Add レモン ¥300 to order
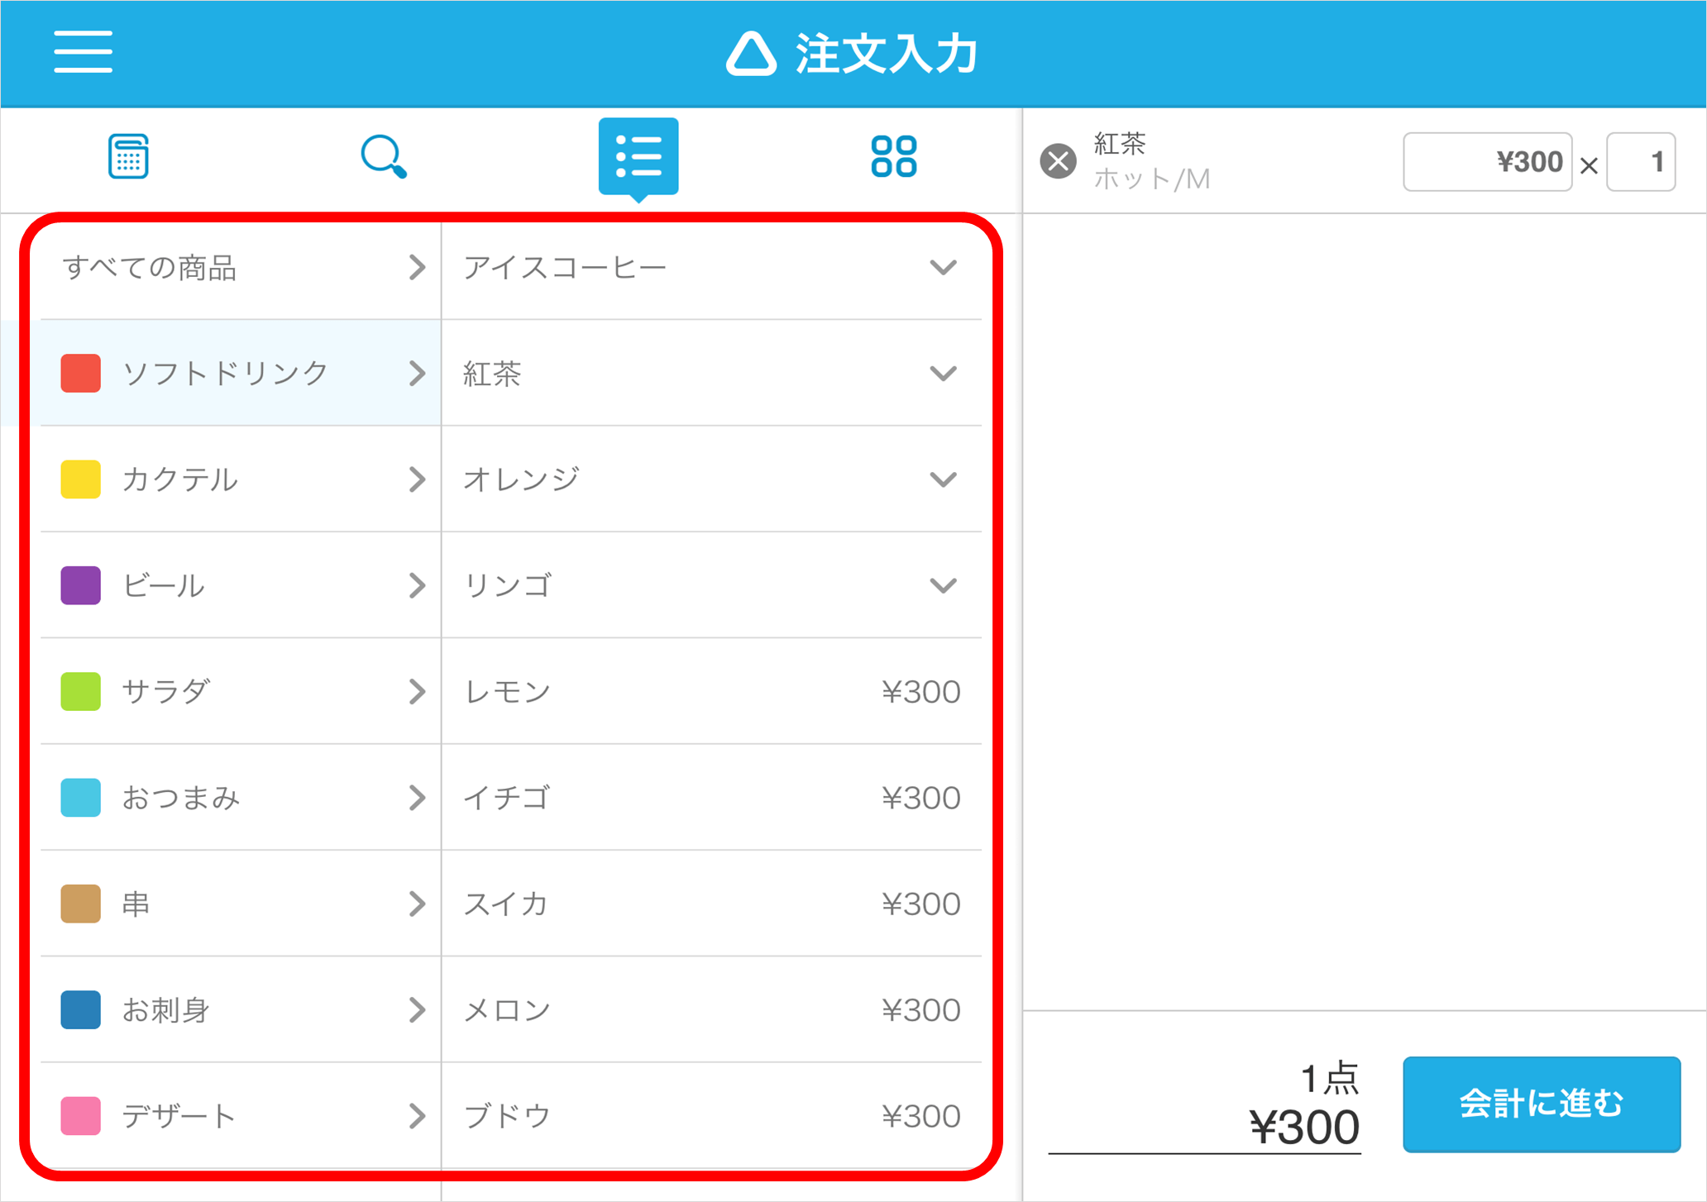This screenshot has width=1707, height=1202. (711, 691)
